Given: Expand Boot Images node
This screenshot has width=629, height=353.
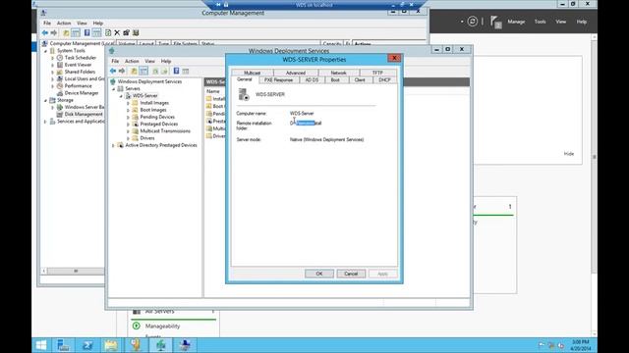Looking at the screenshot, I should (x=128, y=110).
